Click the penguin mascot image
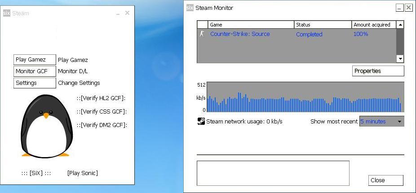Viewport: 416px width, 193px height. (47, 126)
